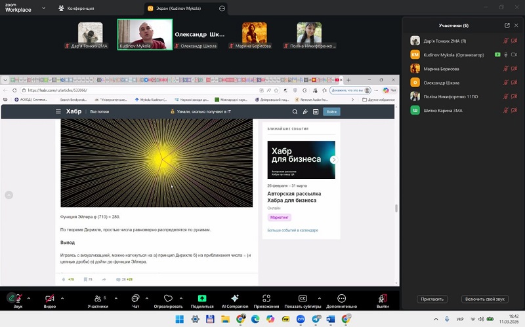Open the AI Companion panel
The width and height of the screenshot is (525, 327).
[234, 298]
